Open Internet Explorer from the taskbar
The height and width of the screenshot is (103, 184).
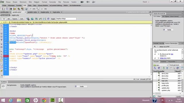[x=11, y=100]
